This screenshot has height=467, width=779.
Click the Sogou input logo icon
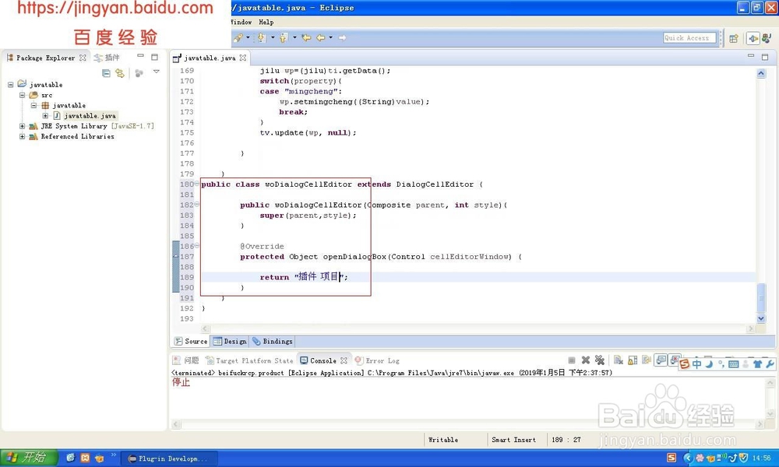coord(685,364)
